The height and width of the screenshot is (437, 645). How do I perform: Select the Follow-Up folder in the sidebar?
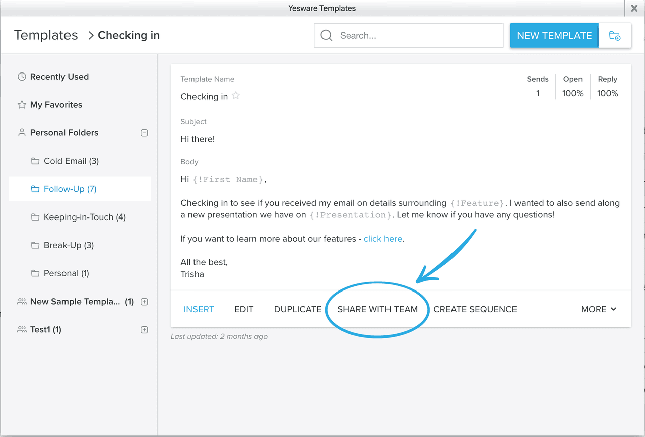[70, 189]
